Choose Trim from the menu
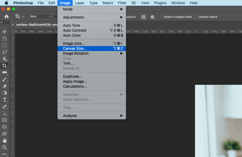The width and height of the screenshot is (242, 157). tap(92, 63)
